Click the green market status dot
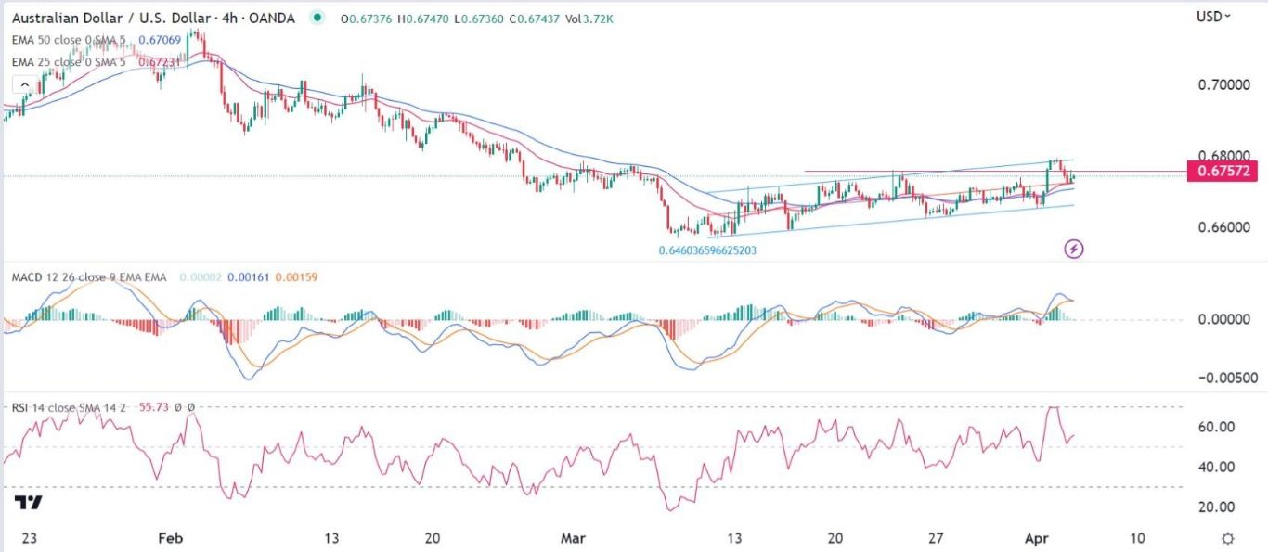Image resolution: width=1268 pixels, height=552 pixels. click(x=318, y=18)
